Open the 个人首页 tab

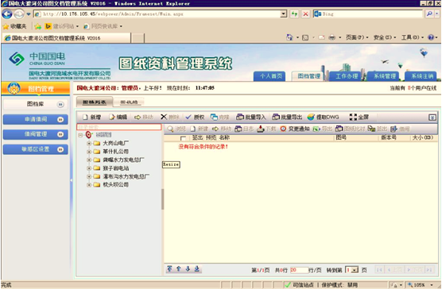coord(270,76)
